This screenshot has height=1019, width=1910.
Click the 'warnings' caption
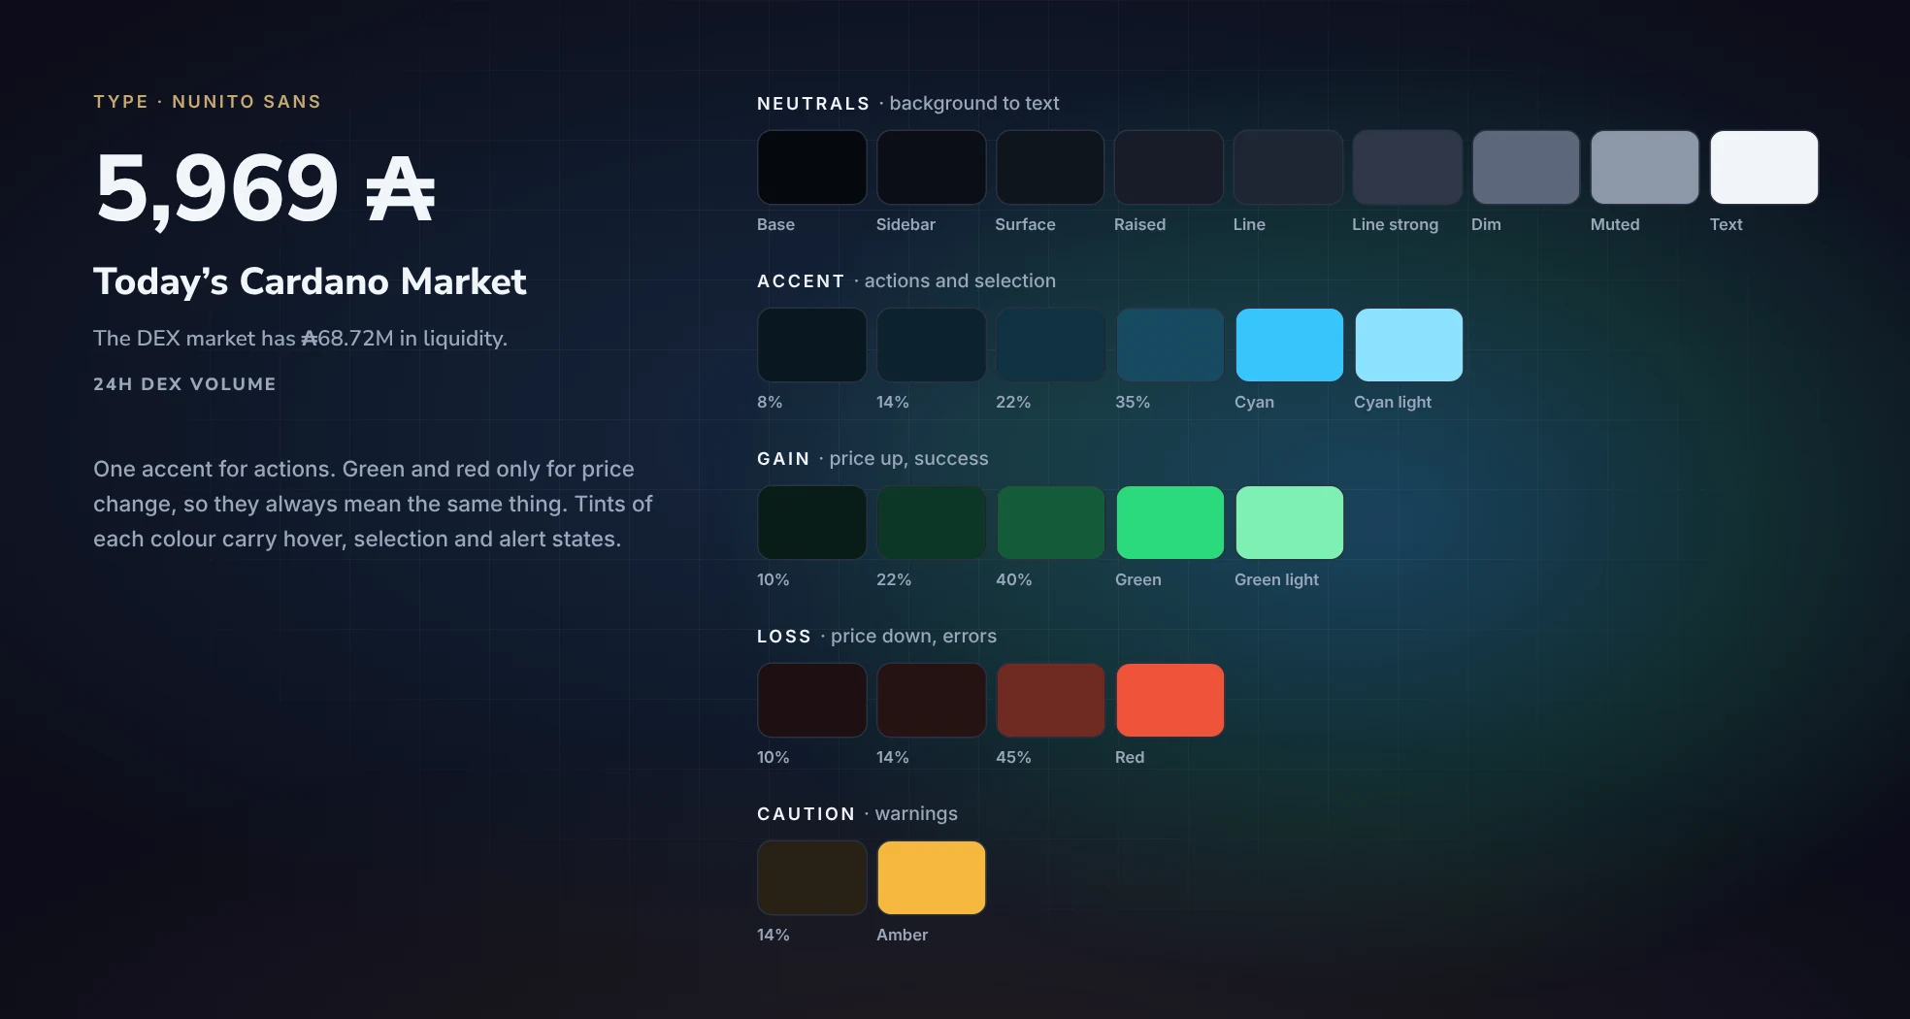point(916,814)
